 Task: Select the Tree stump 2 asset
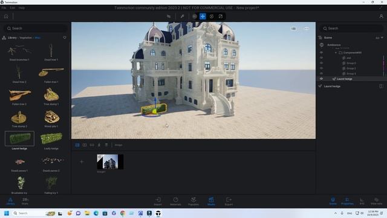click(x=19, y=119)
